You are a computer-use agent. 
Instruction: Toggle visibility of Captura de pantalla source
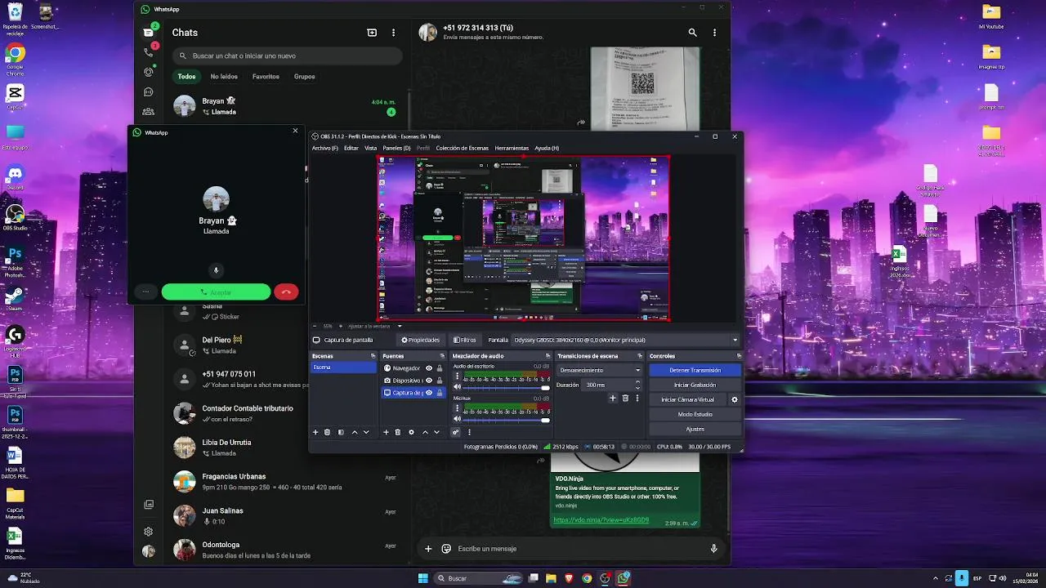429,393
